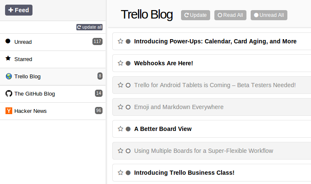
Task: Click the Trello Blog globe icon
Action: [x=8, y=76]
